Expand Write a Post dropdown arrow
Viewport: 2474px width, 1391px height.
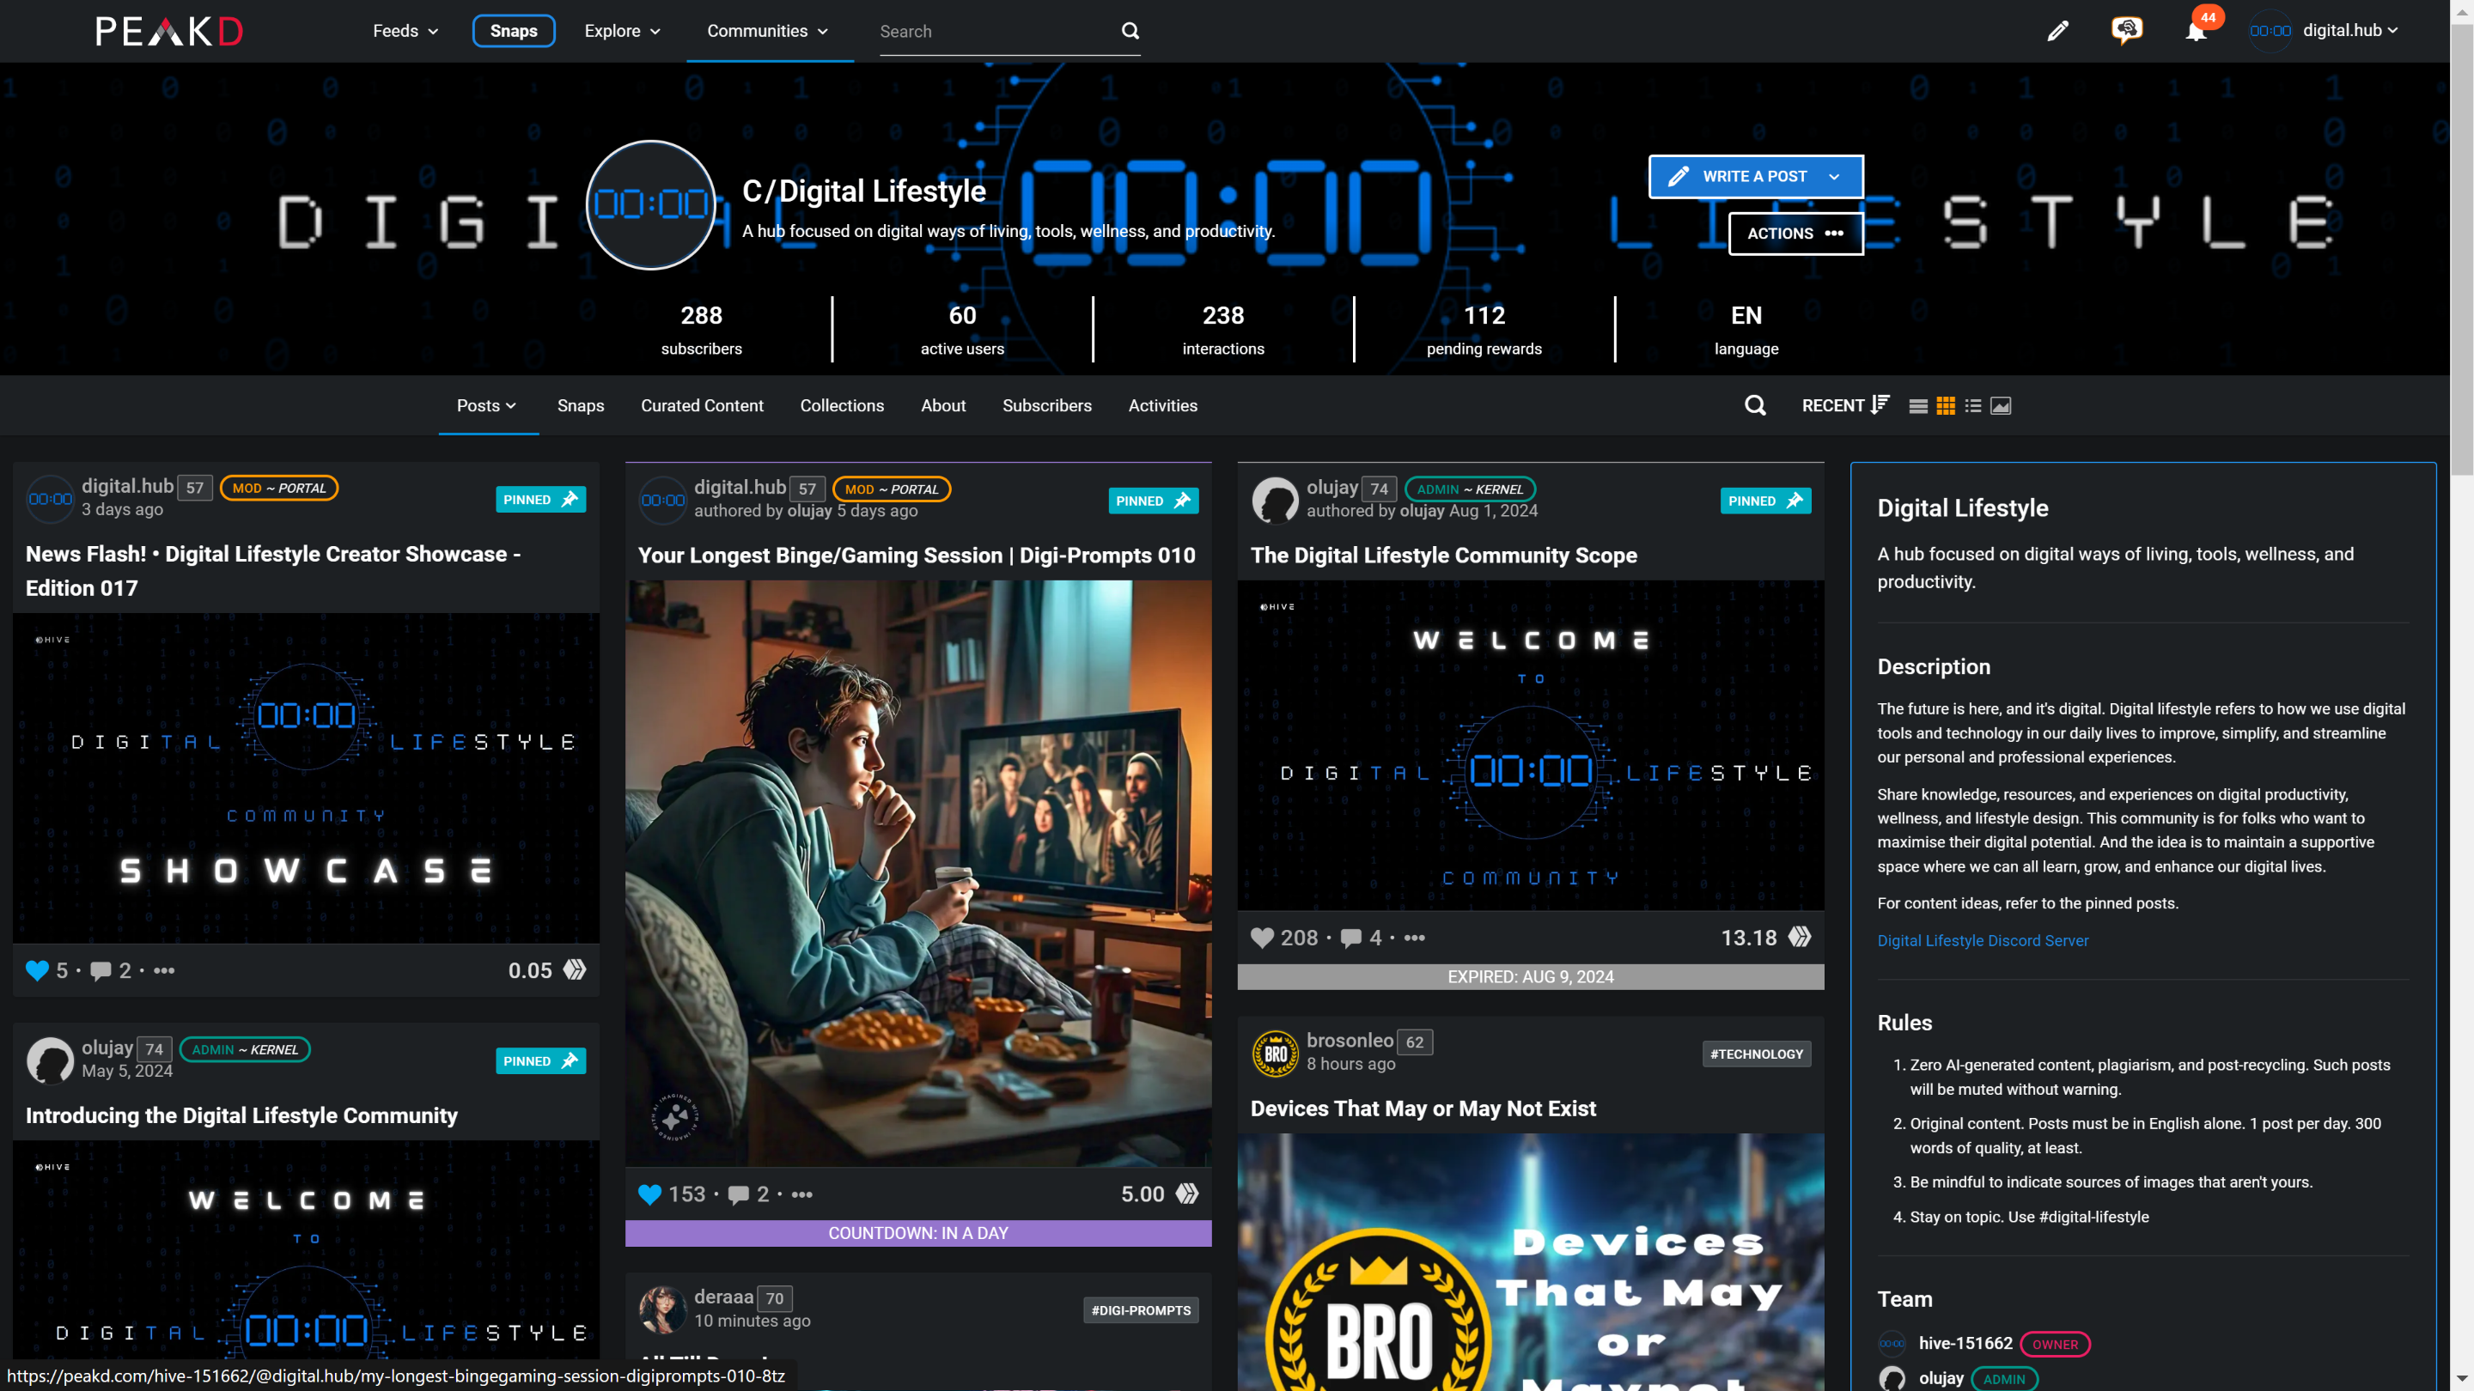(x=1834, y=177)
